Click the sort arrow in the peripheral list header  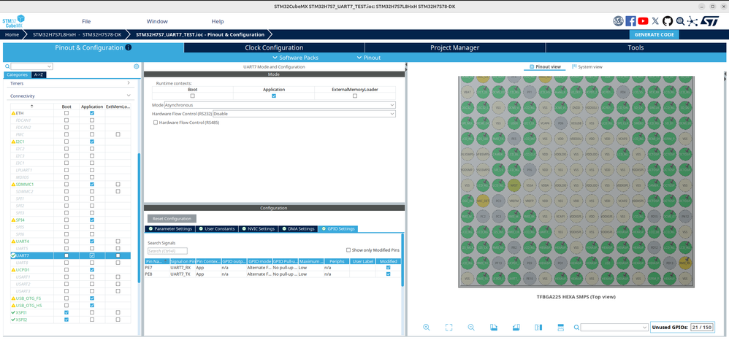coord(31,107)
